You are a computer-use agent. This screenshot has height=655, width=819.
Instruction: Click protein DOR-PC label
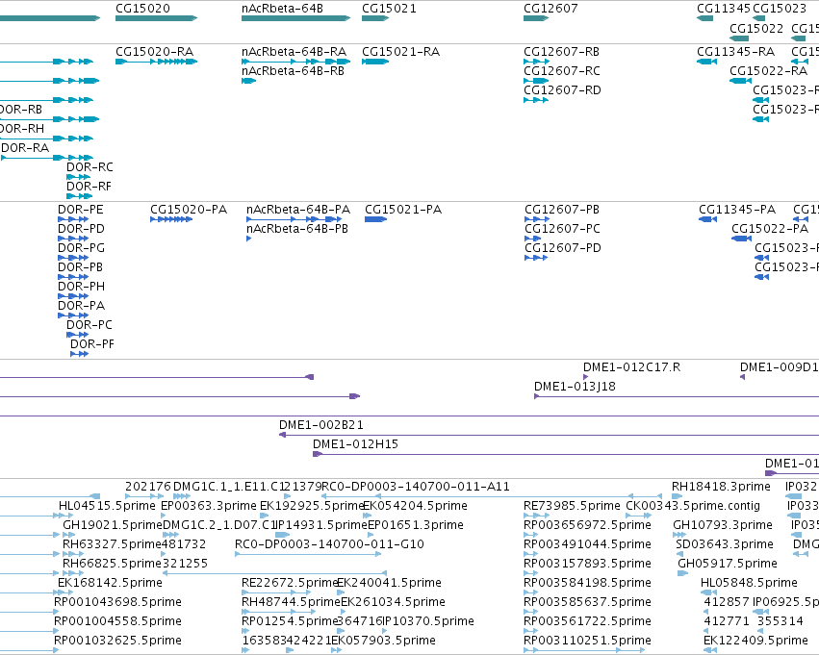pyautogui.click(x=90, y=326)
